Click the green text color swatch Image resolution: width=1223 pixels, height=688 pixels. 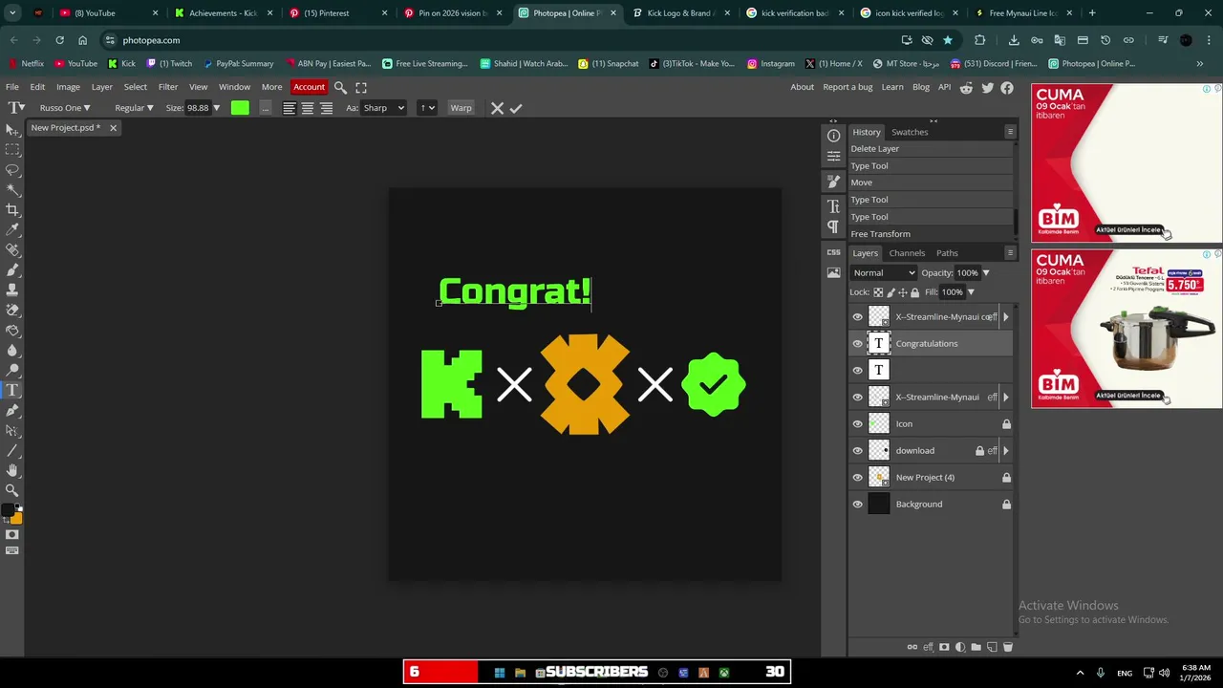tap(240, 108)
